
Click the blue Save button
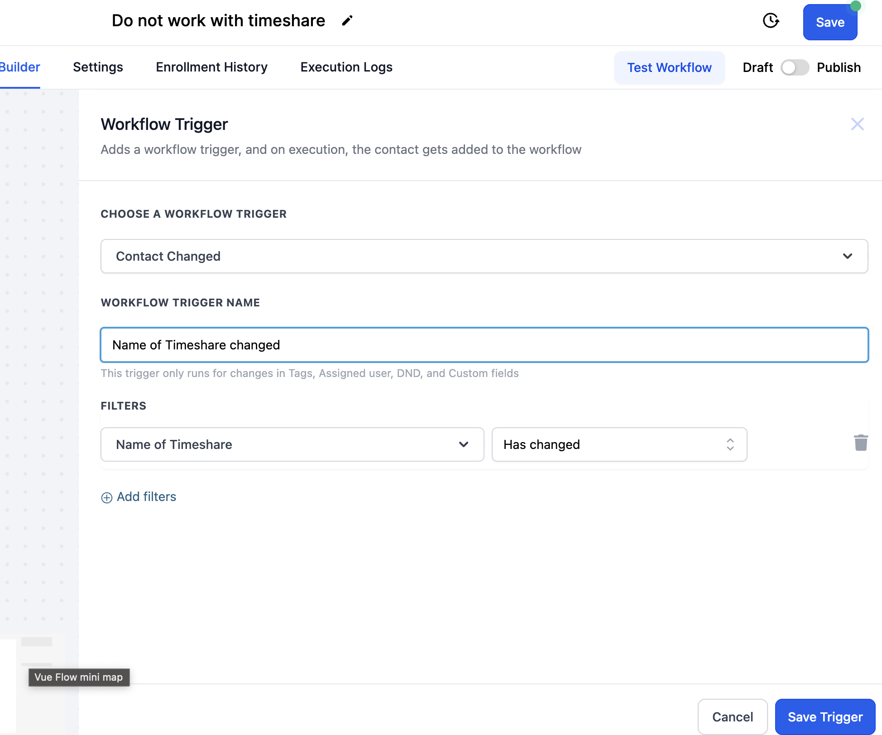point(829,23)
